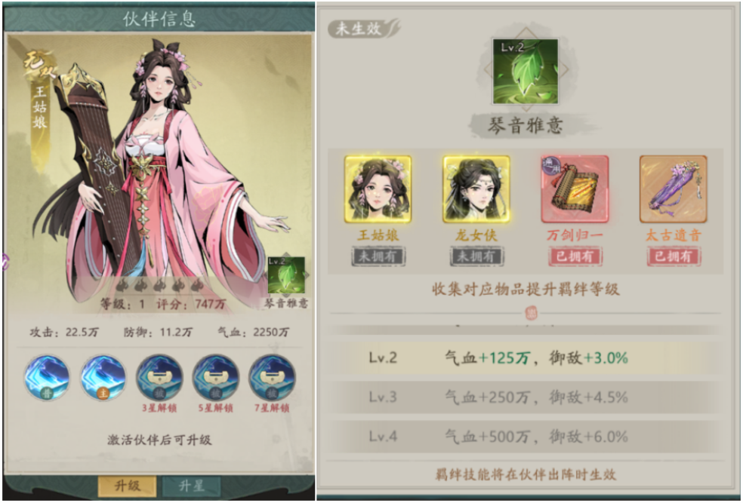Open the 太古遗音 zither item
Screen dimensions: 743x503
pyautogui.click(x=674, y=189)
